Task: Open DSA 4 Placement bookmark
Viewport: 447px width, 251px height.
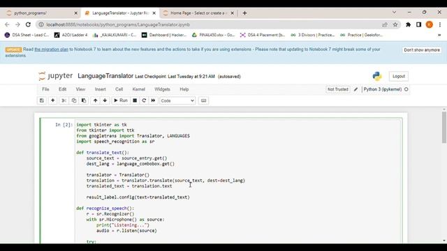Action: coord(263,35)
